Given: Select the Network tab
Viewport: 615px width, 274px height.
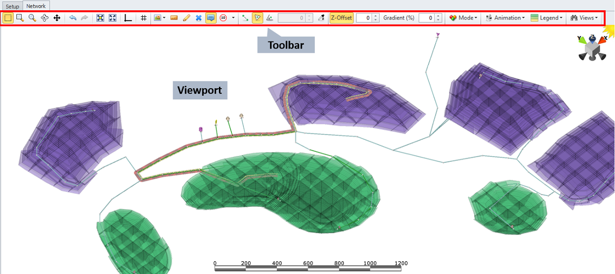Looking at the screenshot, I should click(x=36, y=6).
